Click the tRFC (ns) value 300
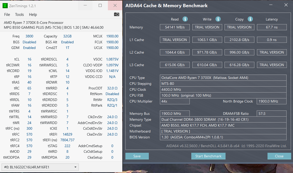The image size is (293, 173). coord(29,129)
